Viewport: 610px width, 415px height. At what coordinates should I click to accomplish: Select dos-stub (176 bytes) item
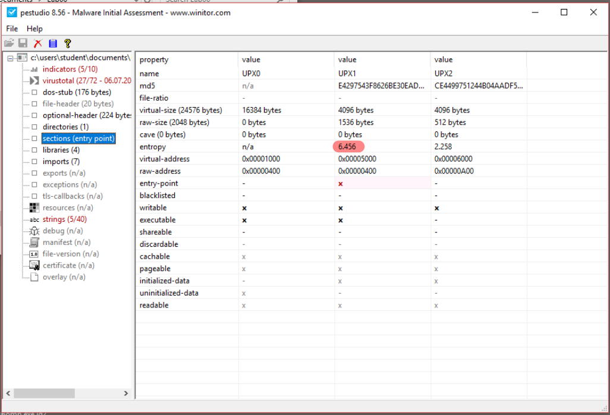click(x=77, y=92)
